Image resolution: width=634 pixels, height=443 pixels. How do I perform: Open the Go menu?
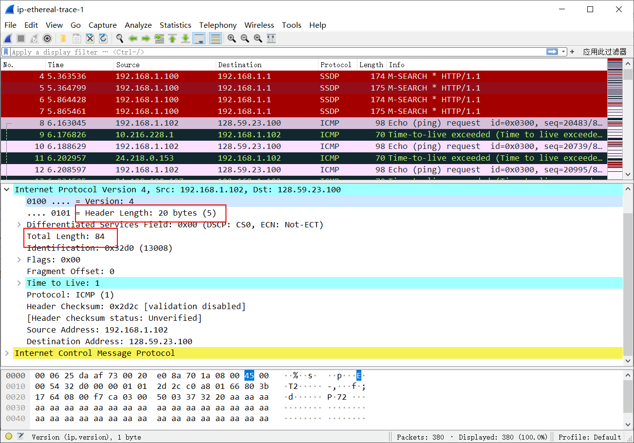[x=75, y=25]
